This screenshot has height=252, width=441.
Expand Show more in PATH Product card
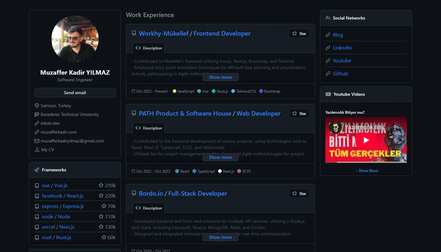[x=220, y=157]
